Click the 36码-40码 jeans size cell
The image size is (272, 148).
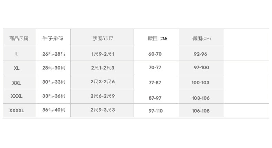[x=54, y=110]
